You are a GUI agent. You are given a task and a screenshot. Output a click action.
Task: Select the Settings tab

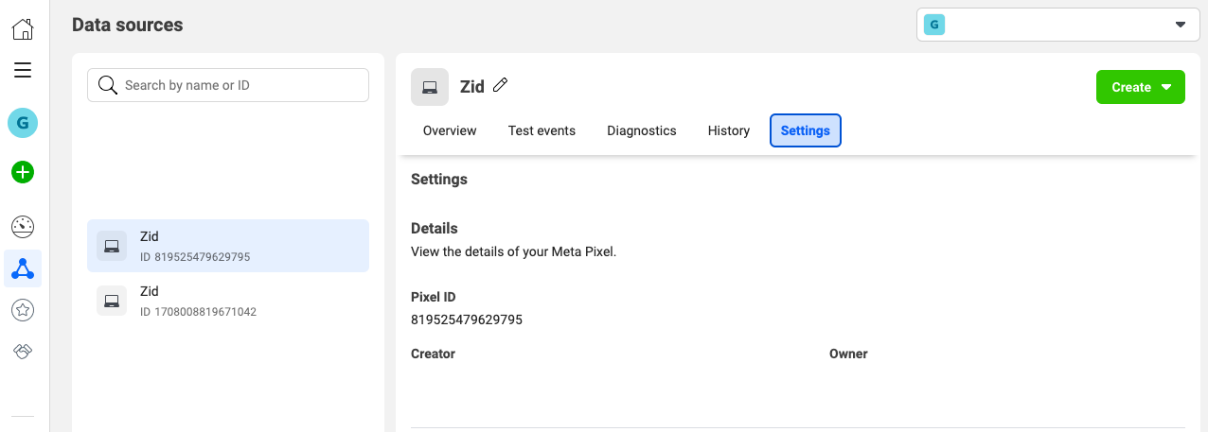(806, 130)
